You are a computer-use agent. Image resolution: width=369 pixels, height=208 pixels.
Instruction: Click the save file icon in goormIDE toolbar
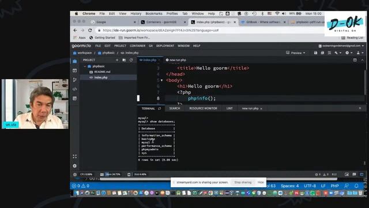click(x=315, y=53)
